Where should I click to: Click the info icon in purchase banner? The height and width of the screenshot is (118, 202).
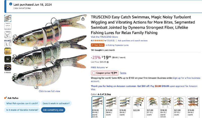pyautogui.click(x=10, y=4)
